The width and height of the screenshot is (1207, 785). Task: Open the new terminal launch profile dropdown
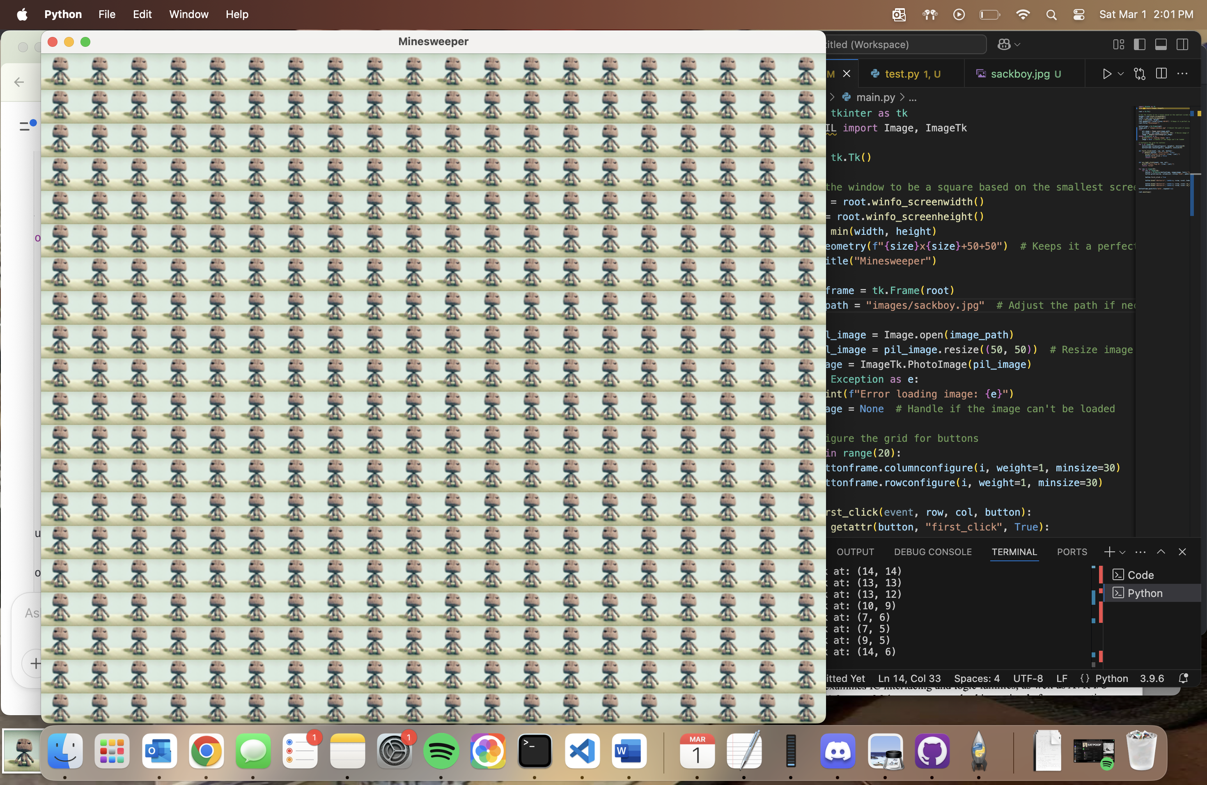tap(1122, 552)
